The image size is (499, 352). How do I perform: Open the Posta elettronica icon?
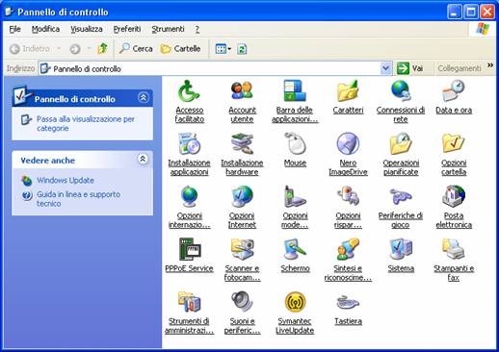[454, 196]
